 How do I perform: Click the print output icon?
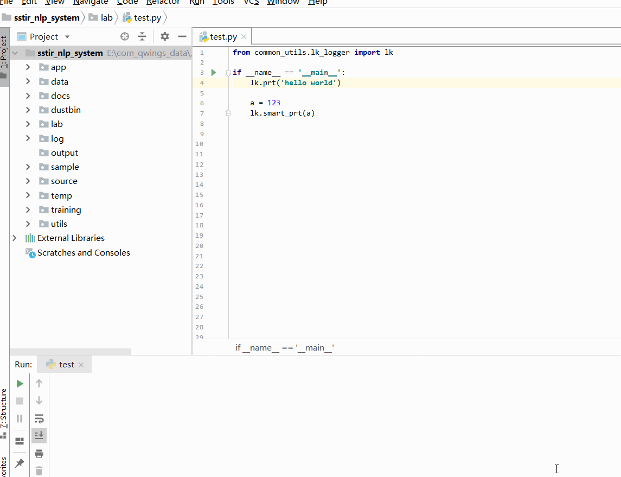(39, 454)
